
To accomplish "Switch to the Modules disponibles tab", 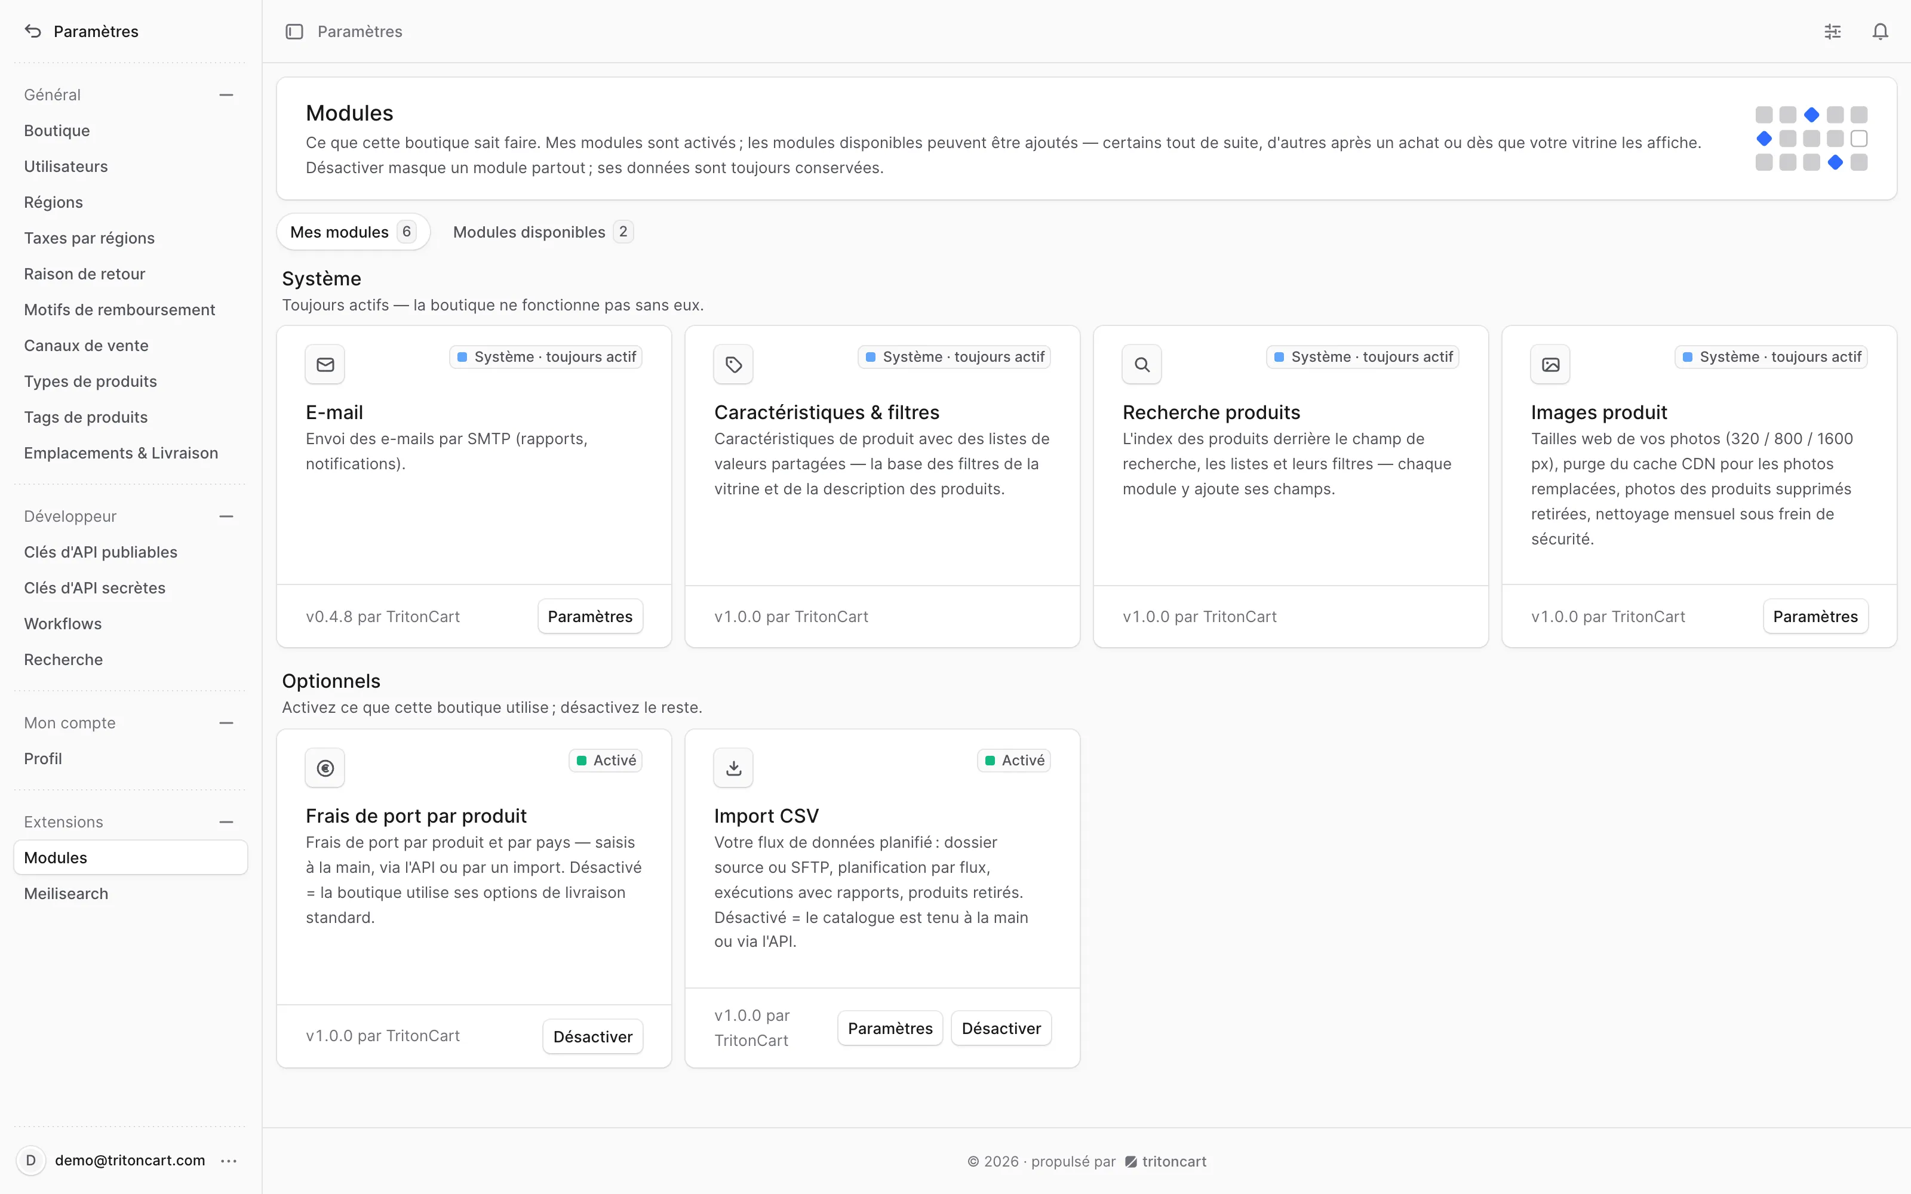I will click(x=543, y=232).
